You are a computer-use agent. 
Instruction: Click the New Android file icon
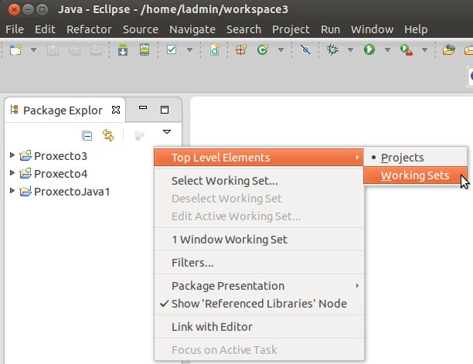pos(215,49)
